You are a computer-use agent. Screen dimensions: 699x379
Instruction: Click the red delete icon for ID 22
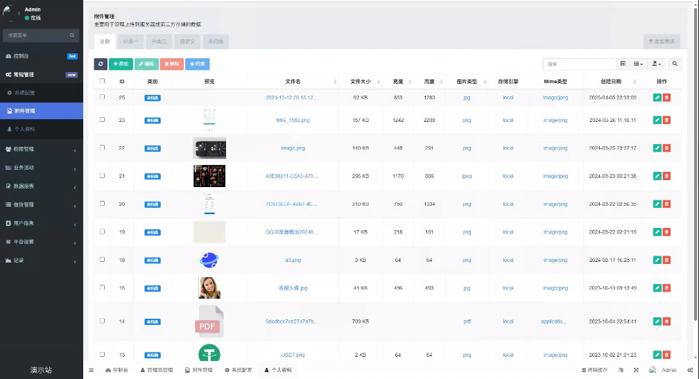click(x=666, y=148)
